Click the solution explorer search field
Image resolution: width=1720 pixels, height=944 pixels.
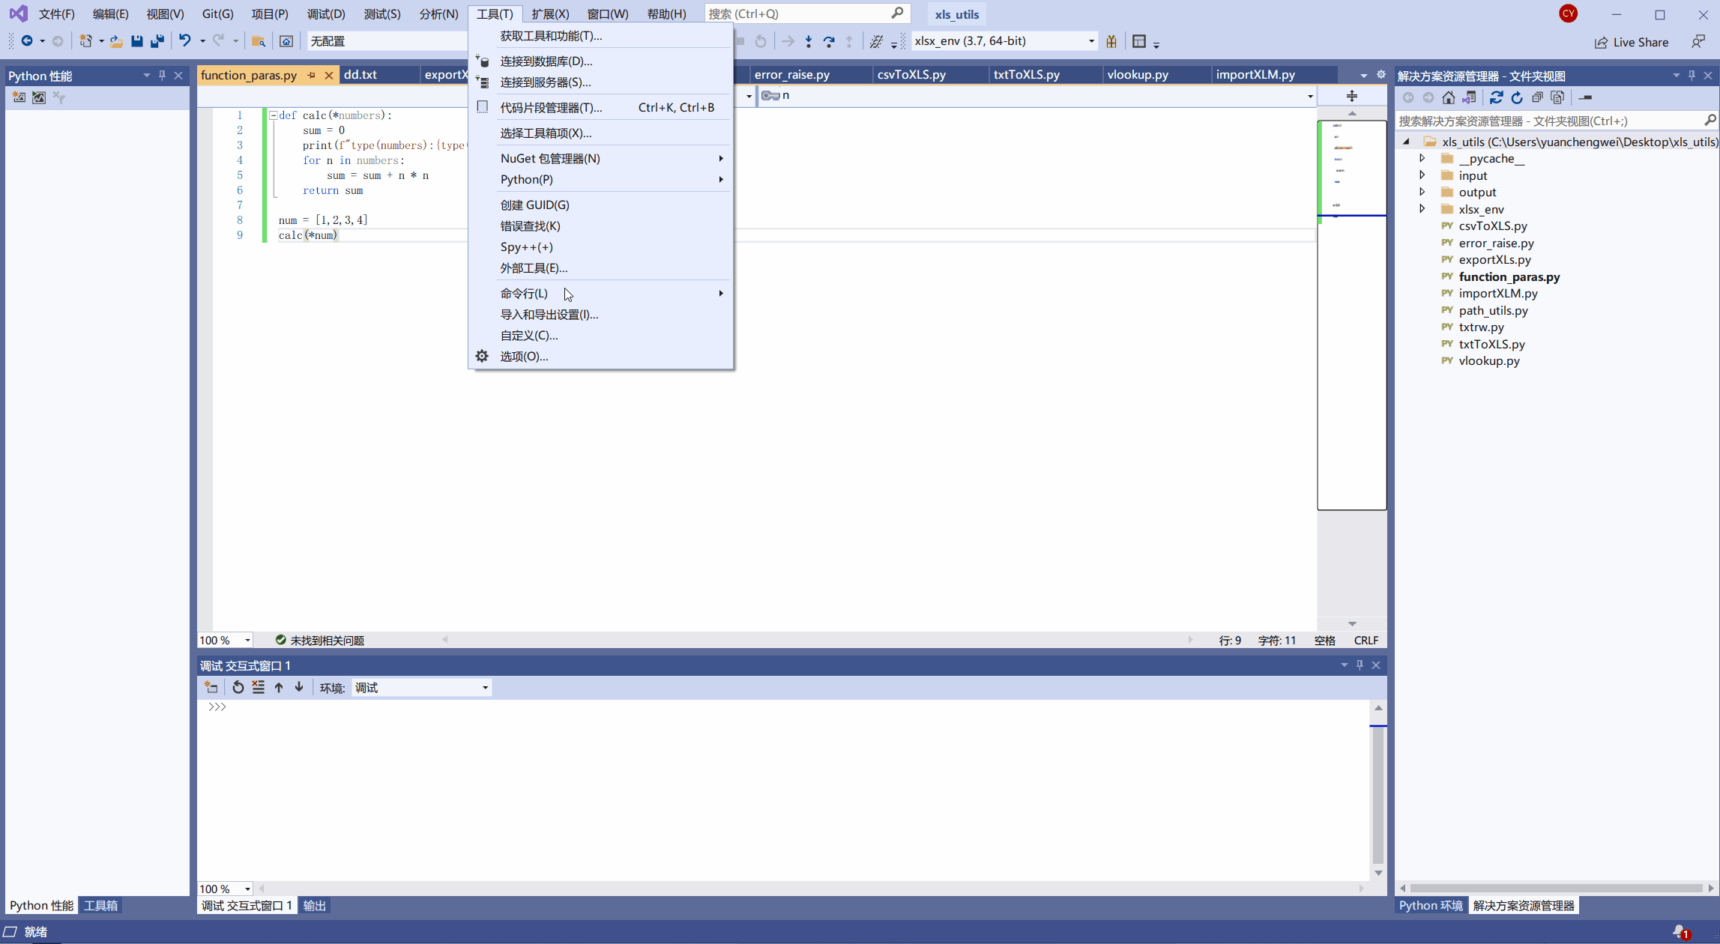(1548, 121)
